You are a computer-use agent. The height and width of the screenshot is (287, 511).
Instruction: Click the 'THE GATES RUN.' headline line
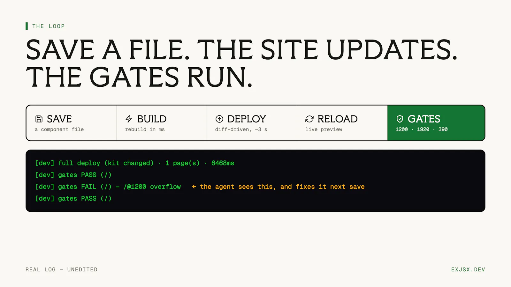[139, 77]
